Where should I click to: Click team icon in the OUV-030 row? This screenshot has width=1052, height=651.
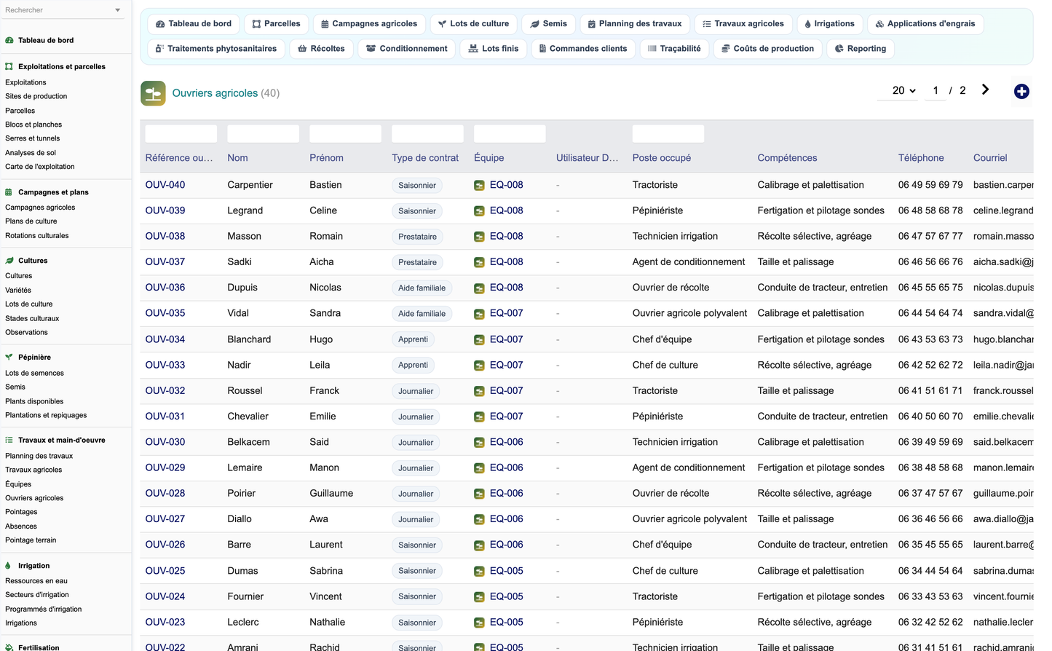click(x=479, y=443)
